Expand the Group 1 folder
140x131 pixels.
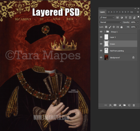pyautogui.click(x=105, y=32)
